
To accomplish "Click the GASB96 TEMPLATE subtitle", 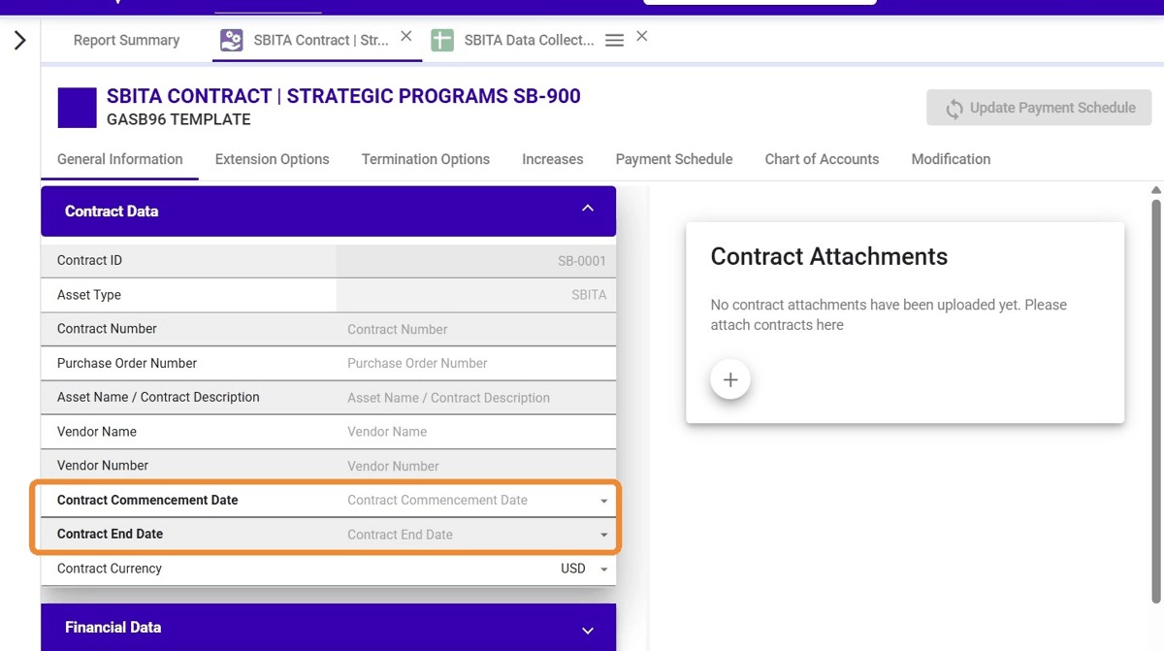I will tap(178, 120).
